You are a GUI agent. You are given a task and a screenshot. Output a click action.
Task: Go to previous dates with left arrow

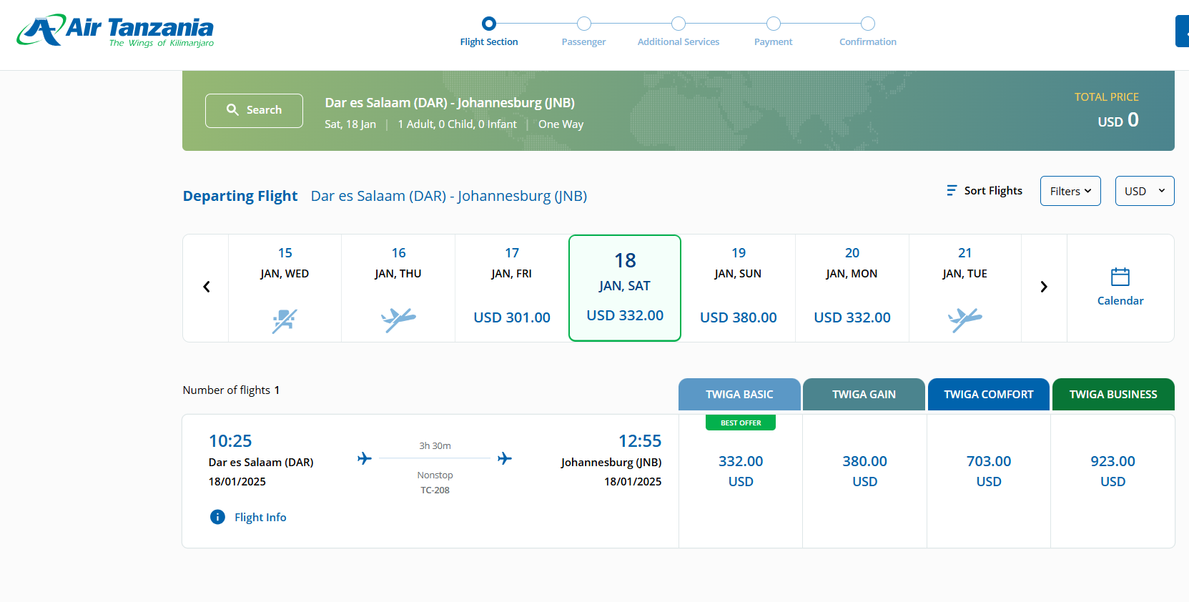[206, 287]
